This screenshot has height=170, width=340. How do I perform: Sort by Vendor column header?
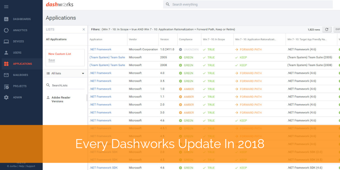pos(133,40)
